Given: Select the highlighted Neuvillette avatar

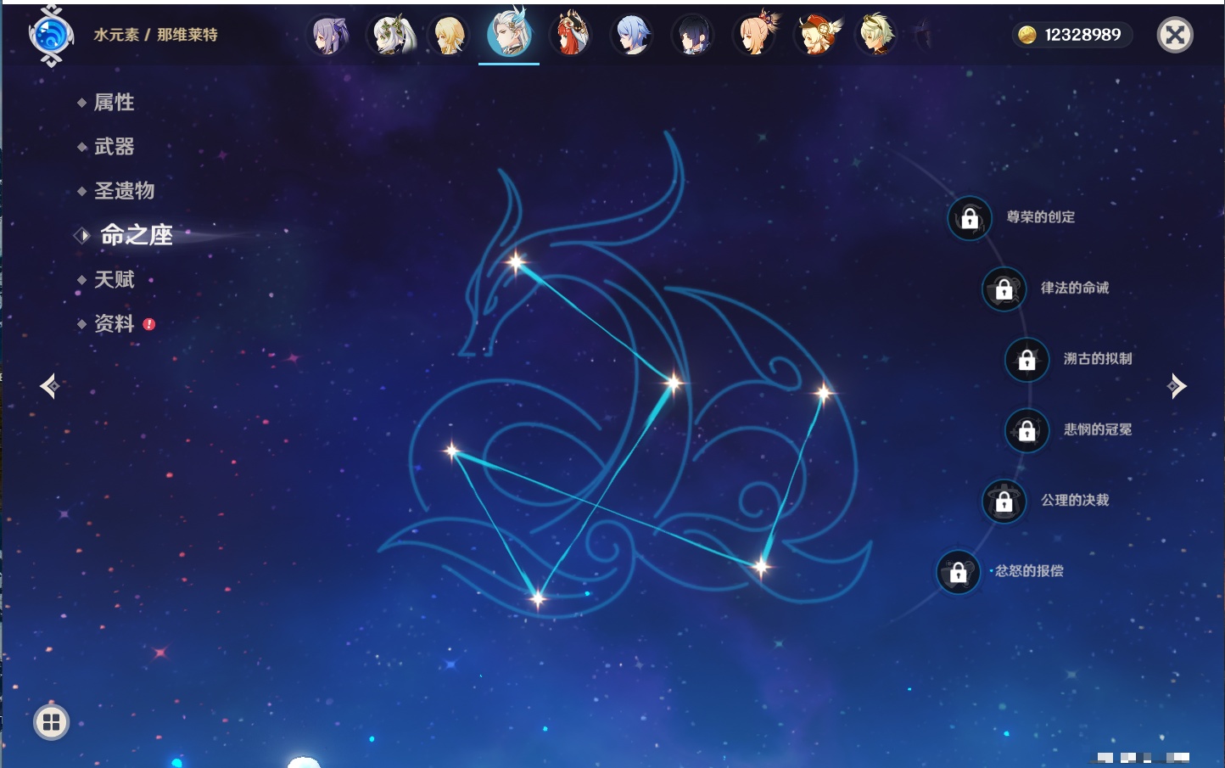Looking at the screenshot, I should pos(509,32).
